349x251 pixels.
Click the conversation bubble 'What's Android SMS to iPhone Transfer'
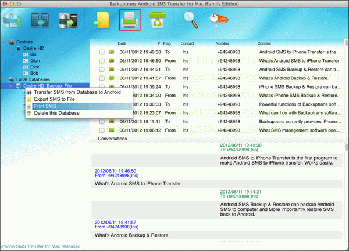click(x=217, y=184)
